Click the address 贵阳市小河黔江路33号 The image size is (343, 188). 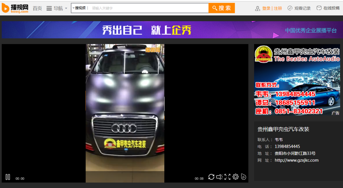pos(295,153)
